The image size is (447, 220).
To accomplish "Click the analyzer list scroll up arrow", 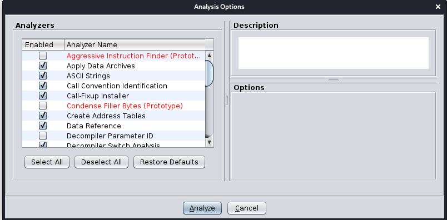I will [x=209, y=56].
